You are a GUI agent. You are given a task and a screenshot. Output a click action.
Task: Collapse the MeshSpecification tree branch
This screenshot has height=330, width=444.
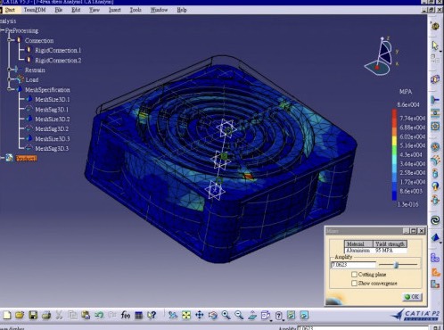point(10,89)
